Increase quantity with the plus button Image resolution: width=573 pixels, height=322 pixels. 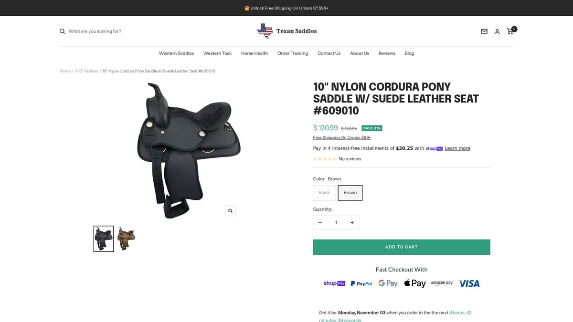(x=352, y=222)
